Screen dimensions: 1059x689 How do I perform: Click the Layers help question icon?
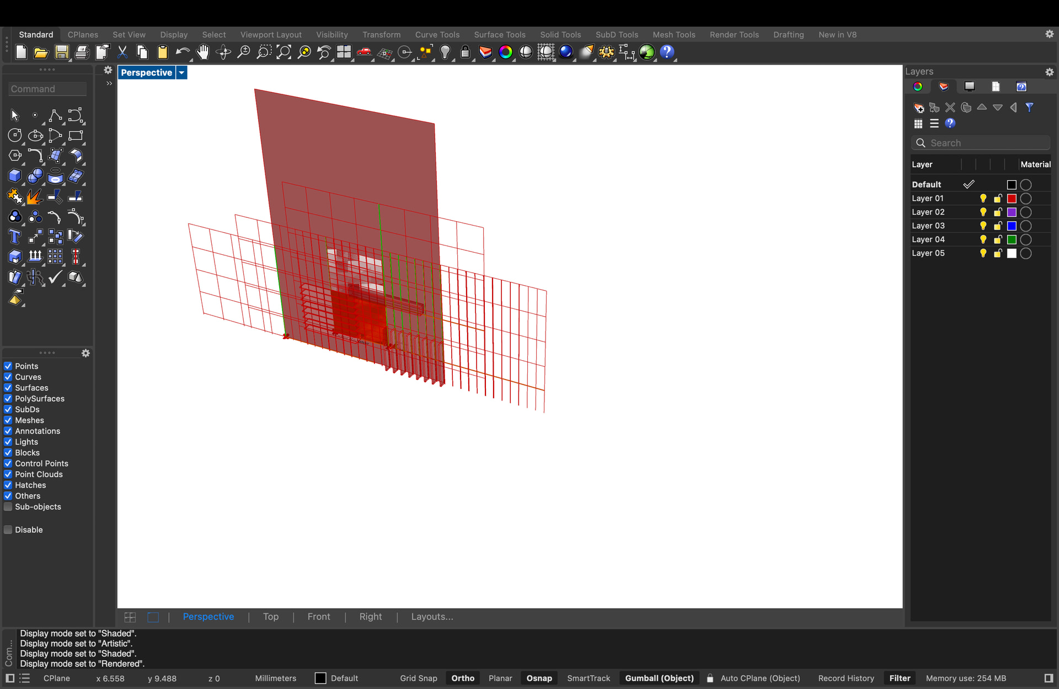[x=950, y=124]
